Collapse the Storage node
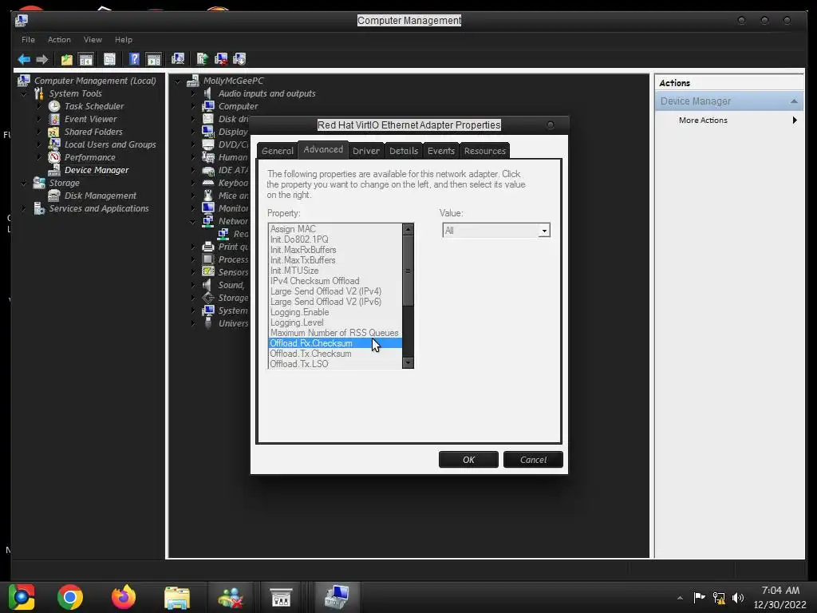Image resolution: width=817 pixels, height=613 pixels. (24, 183)
